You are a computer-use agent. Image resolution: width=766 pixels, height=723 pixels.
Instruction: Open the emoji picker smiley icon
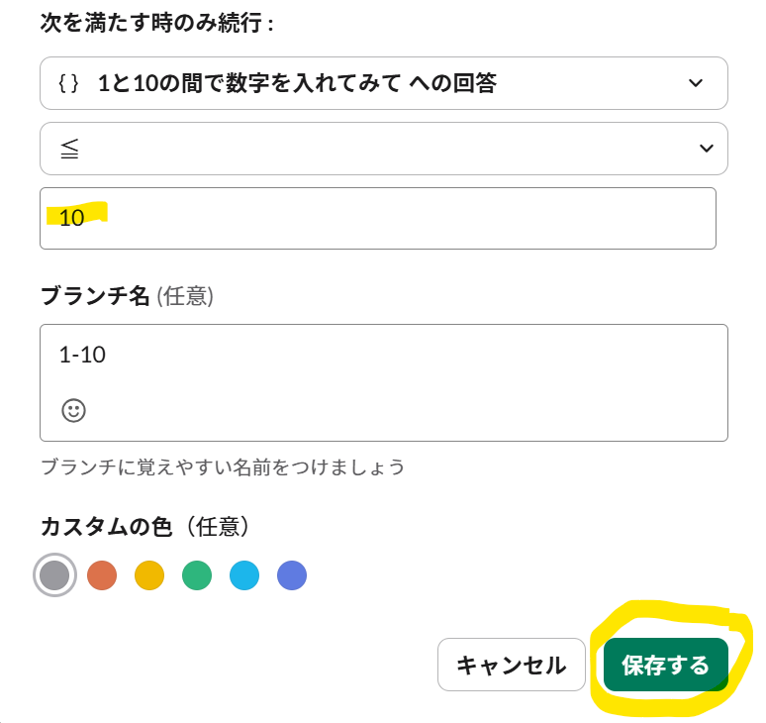click(74, 410)
